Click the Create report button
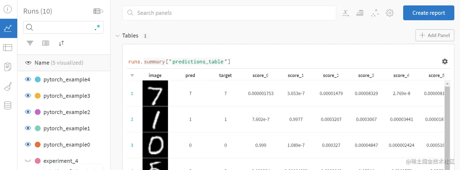This screenshot has width=460, height=170. [x=429, y=13]
